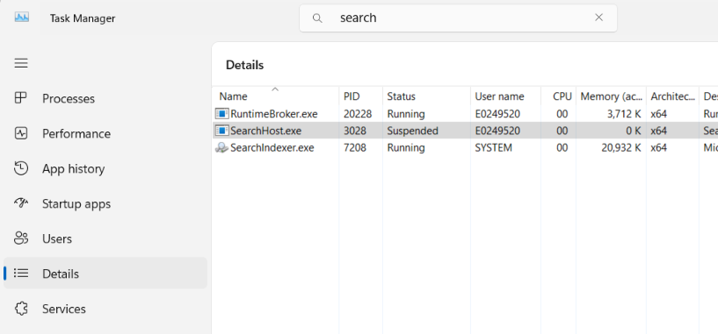Viewport: 718px width, 334px height.
Task: Click PID 3028
Action: [355, 131]
